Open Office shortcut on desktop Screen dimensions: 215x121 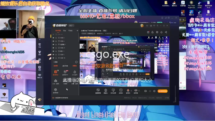(x=183, y=13)
